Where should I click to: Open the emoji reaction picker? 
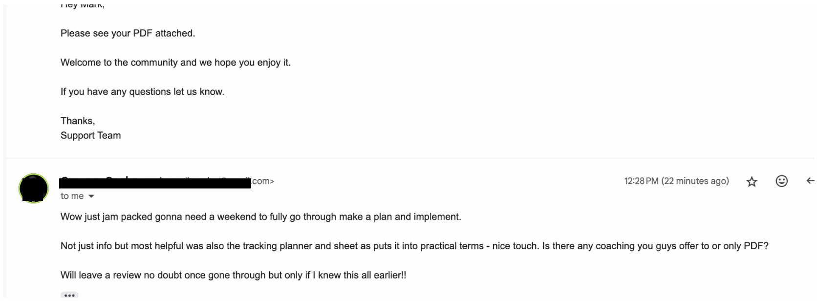point(781,181)
